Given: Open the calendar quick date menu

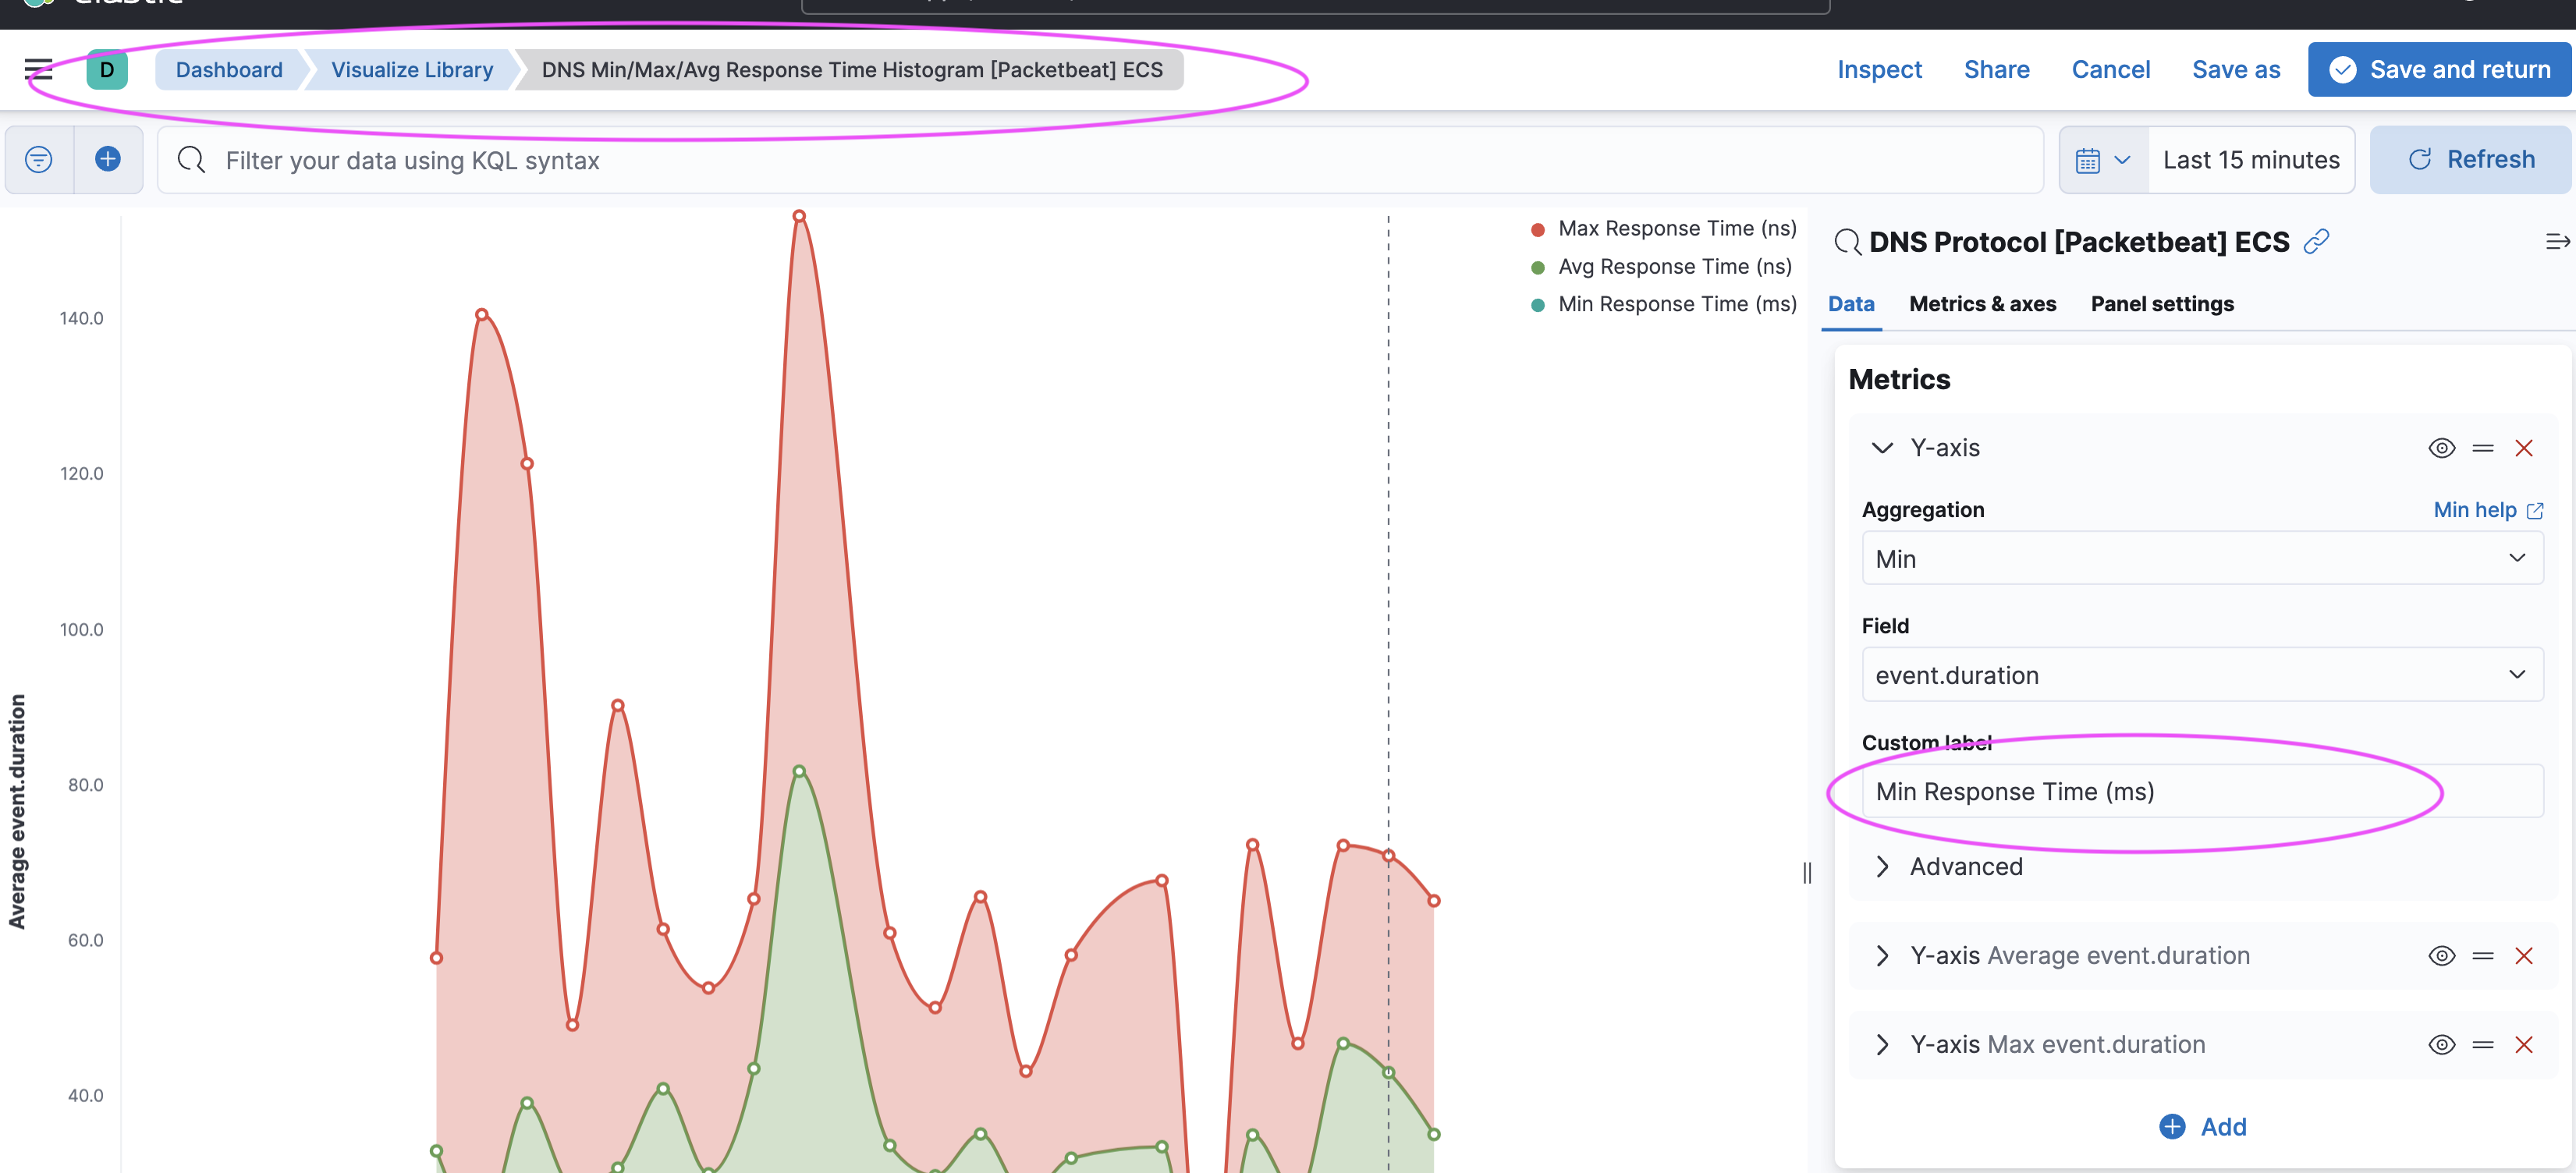Looking at the screenshot, I should point(2102,160).
